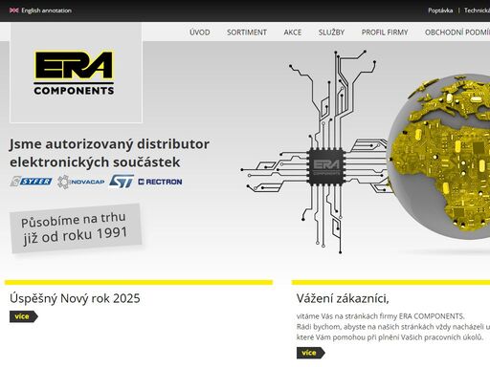Click the Rectron brand logo
490x367 pixels.
click(x=160, y=182)
